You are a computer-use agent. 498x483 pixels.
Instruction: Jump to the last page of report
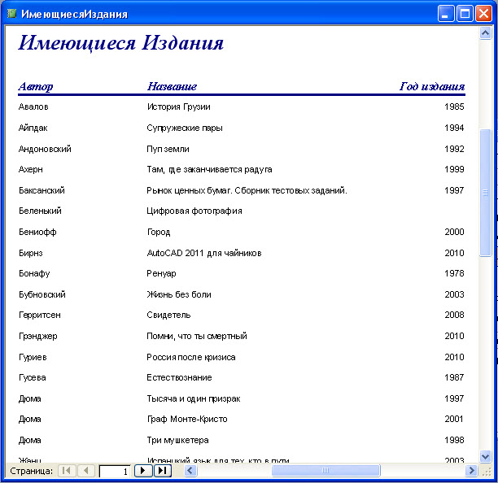pyautogui.click(x=163, y=470)
